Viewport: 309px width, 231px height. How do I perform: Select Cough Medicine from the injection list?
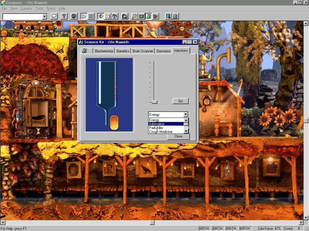click(161, 132)
